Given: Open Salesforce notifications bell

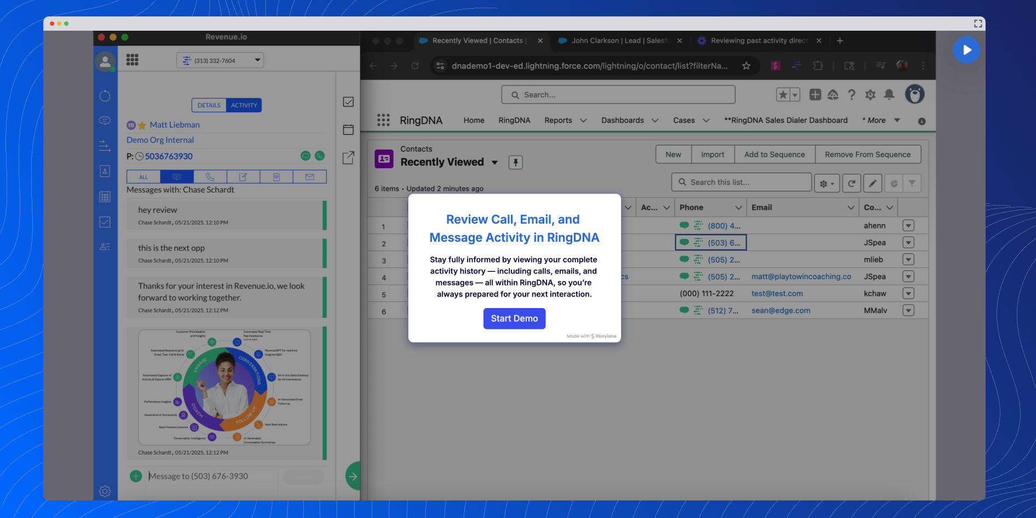Looking at the screenshot, I should [889, 94].
